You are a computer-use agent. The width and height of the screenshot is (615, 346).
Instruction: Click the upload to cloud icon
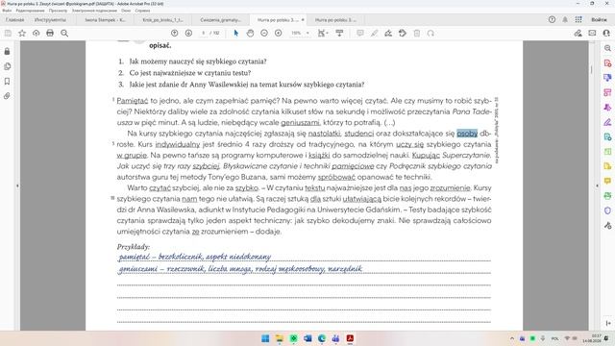pos(37,34)
